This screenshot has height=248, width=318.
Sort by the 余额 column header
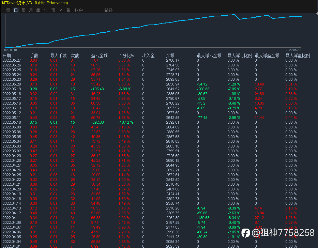click(170, 56)
